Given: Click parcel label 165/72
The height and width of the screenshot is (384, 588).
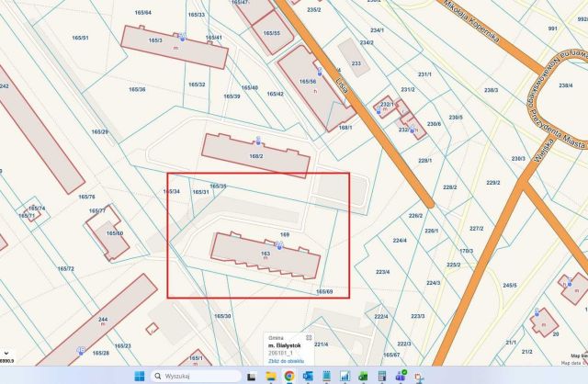Looking at the screenshot, I should pos(65,269).
